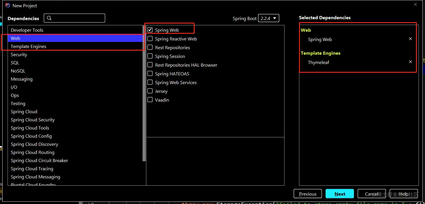
Task: Choose the Security category
Action: [75, 54]
